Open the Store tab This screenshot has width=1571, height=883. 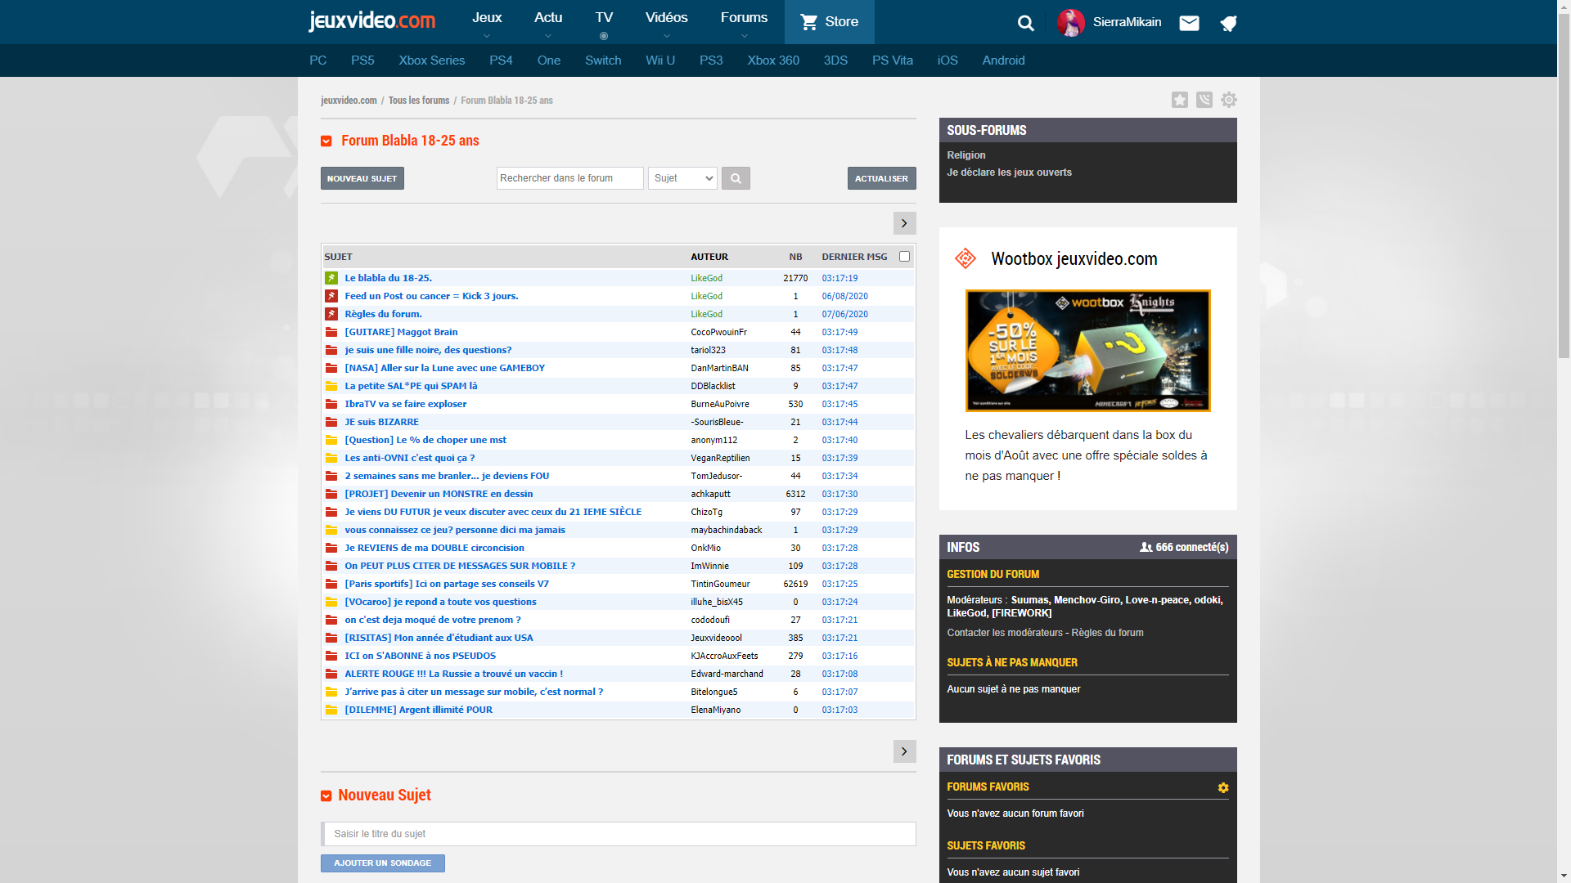pos(829,22)
